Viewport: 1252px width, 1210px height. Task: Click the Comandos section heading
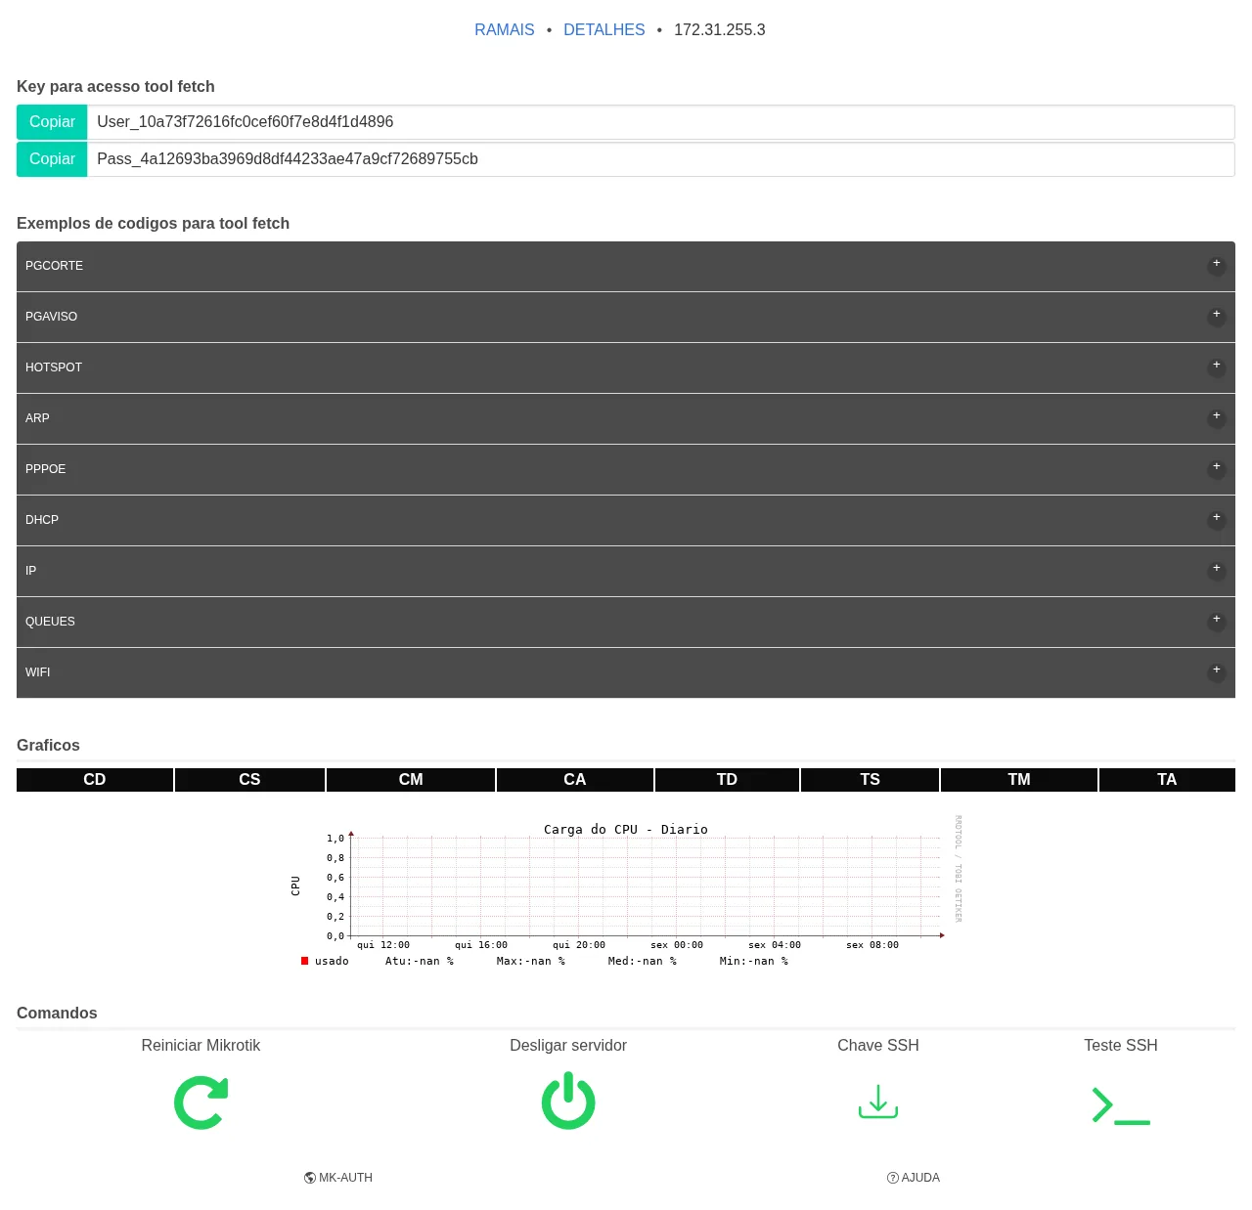[x=57, y=1014]
